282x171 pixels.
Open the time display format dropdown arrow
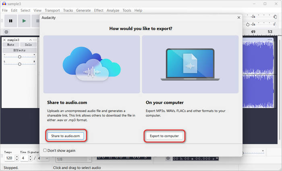[217, 158]
